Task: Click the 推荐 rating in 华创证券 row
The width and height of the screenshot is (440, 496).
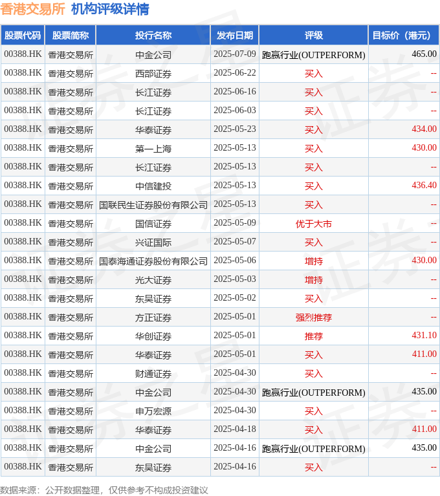Action: click(x=314, y=336)
